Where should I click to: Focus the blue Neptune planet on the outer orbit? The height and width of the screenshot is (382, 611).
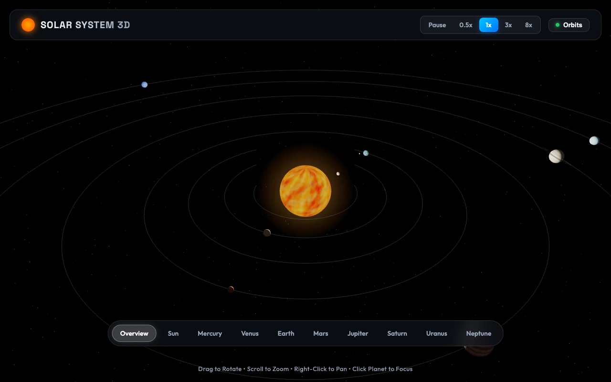tap(144, 85)
